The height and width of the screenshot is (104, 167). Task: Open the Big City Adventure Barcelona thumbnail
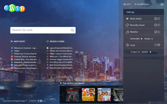pyautogui.click(x=104, y=95)
